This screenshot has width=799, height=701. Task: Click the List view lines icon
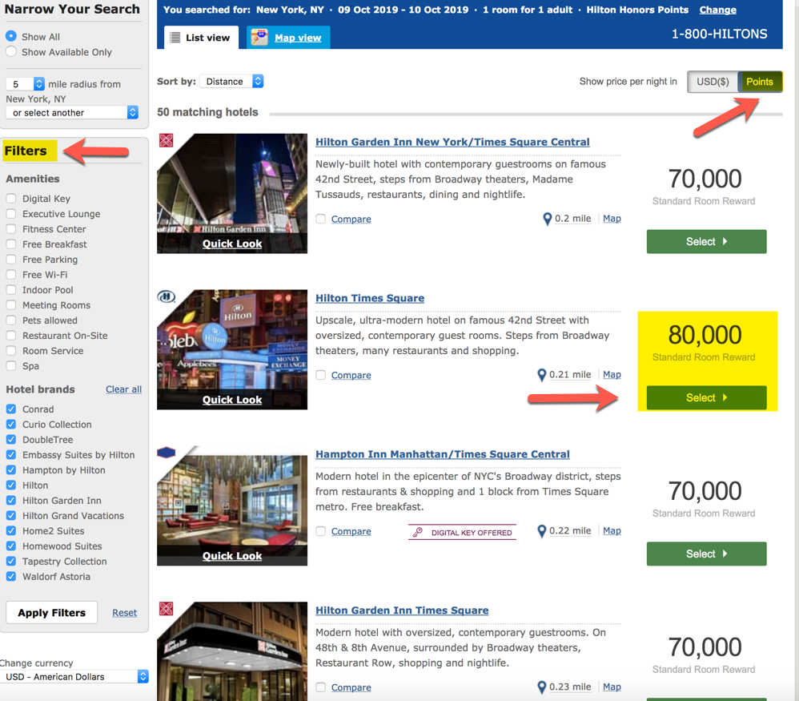tap(175, 38)
